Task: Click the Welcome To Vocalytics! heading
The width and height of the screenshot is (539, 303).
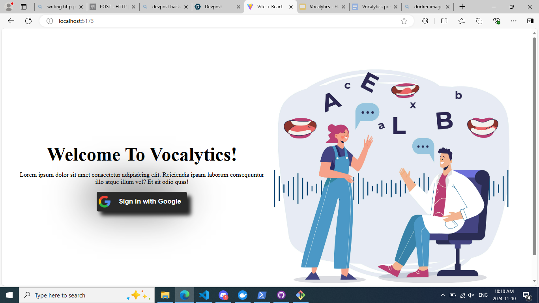Action: click(x=142, y=154)
